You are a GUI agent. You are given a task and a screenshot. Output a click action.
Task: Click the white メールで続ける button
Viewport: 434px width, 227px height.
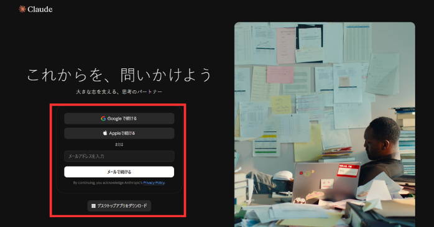point(119,172)
